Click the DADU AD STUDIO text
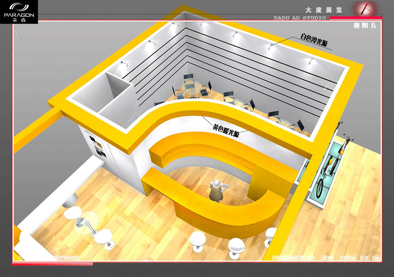 click(299, 18)
